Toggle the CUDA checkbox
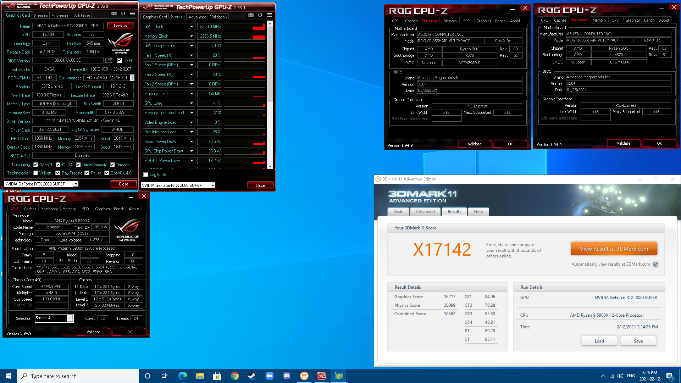Viewport: 681px width, 383px height. [58, 165]
